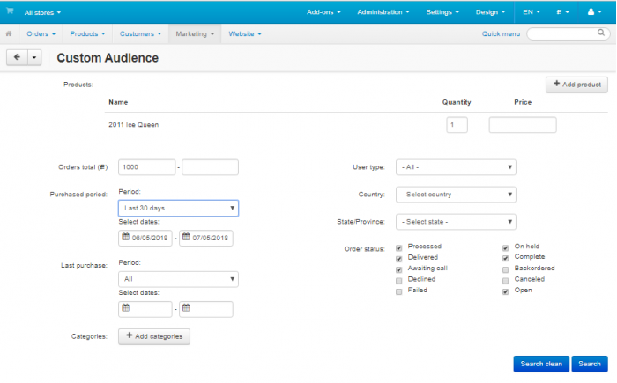The width and height of the screenshot is (617, 383).
Task: Open the Last 30 days period dropdown
Action: coord(178,208)
